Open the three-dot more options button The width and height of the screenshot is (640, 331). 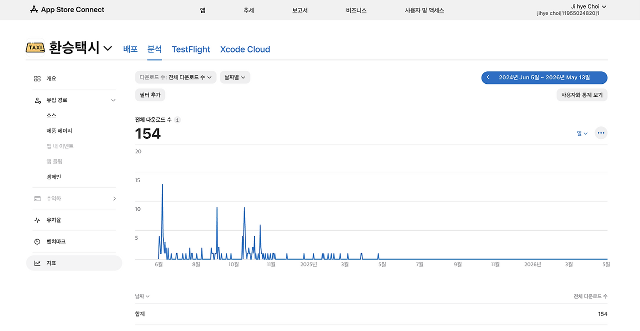[x=601, y=133]
